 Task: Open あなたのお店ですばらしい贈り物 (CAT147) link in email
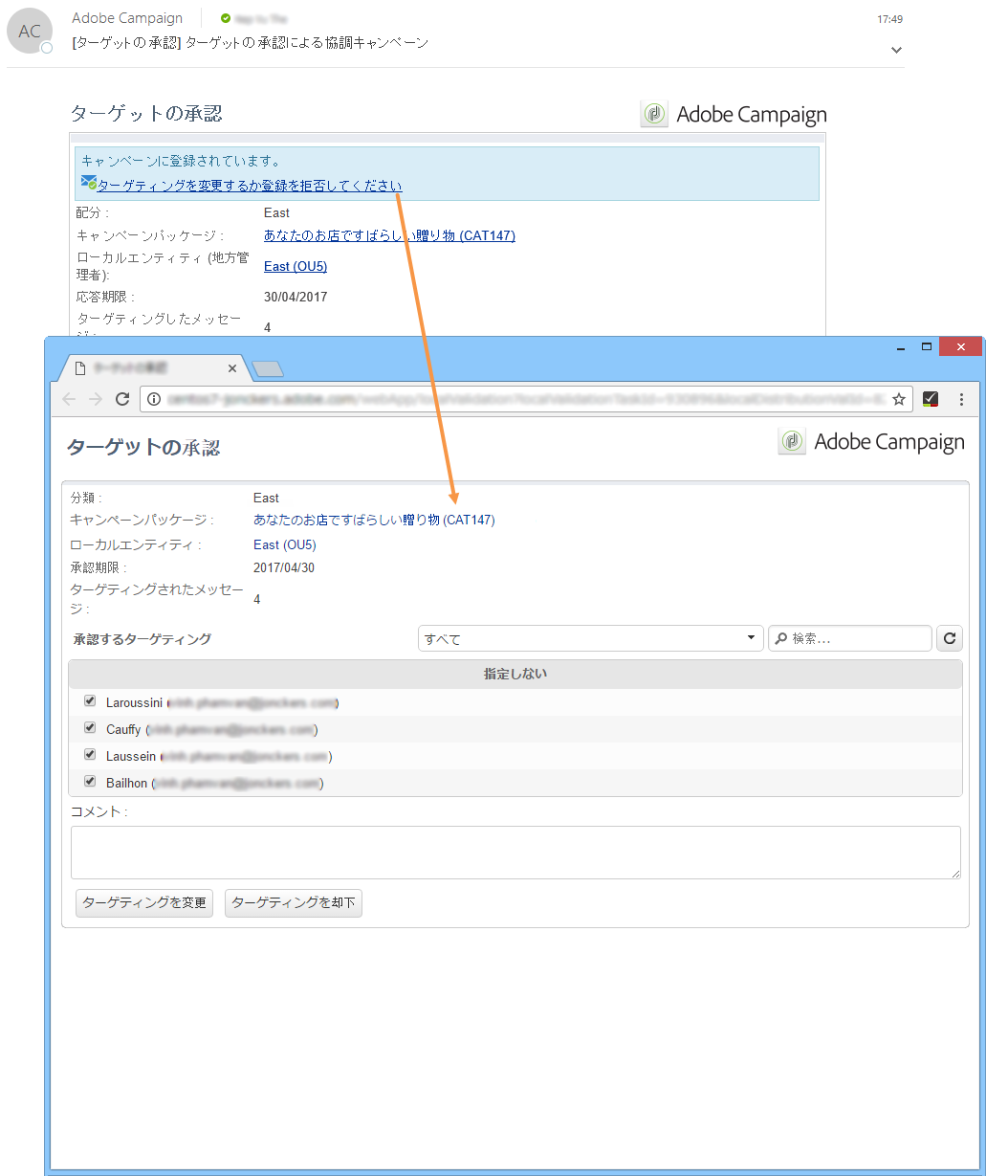[x=389, y=235]
